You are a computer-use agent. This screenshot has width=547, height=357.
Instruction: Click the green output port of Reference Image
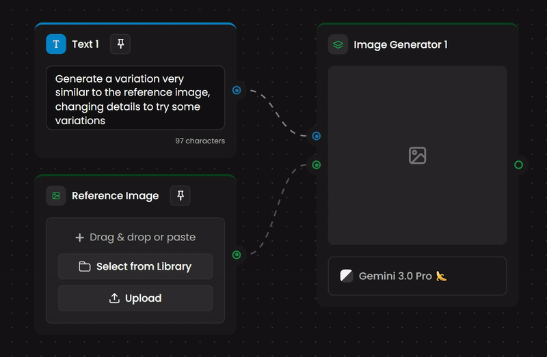coord(237,255)
